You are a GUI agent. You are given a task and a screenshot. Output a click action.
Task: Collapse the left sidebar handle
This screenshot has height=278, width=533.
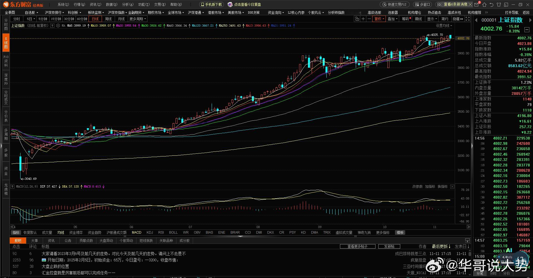(x=1, y=146)
